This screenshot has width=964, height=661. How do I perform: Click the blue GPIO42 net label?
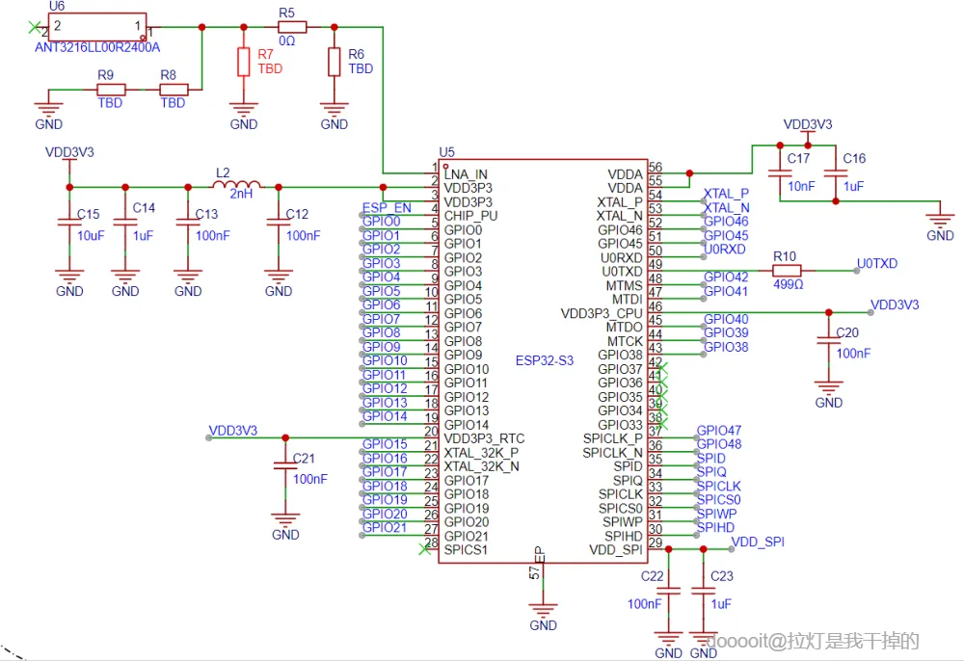(x=726, y=278)
